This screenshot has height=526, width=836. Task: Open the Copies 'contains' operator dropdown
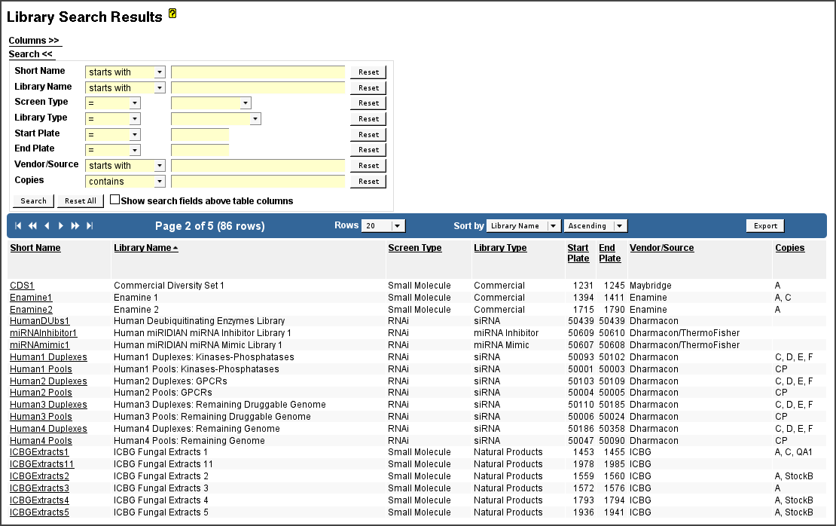click(x=125, y=182)
